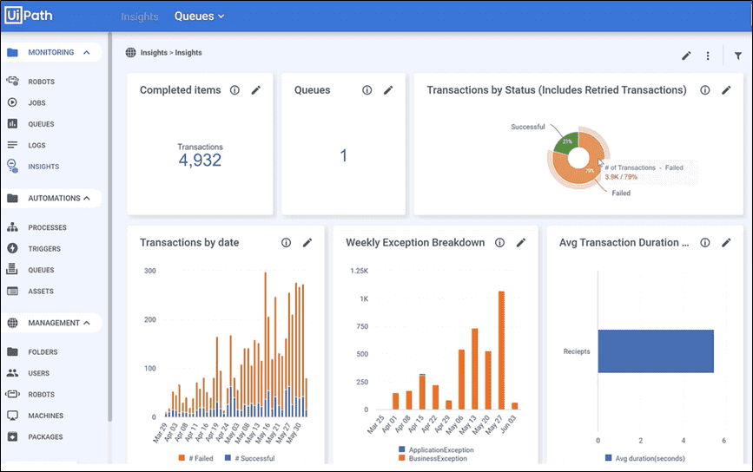
Task: Collapse the Automations section
Action: (87, 198)
